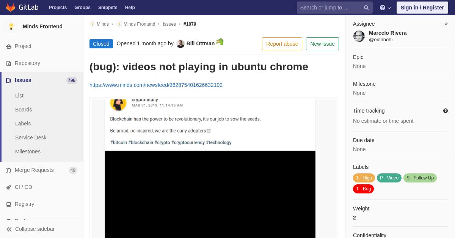Go to Minds in the breadcrumb
The image size is (455, 238).
103,24
